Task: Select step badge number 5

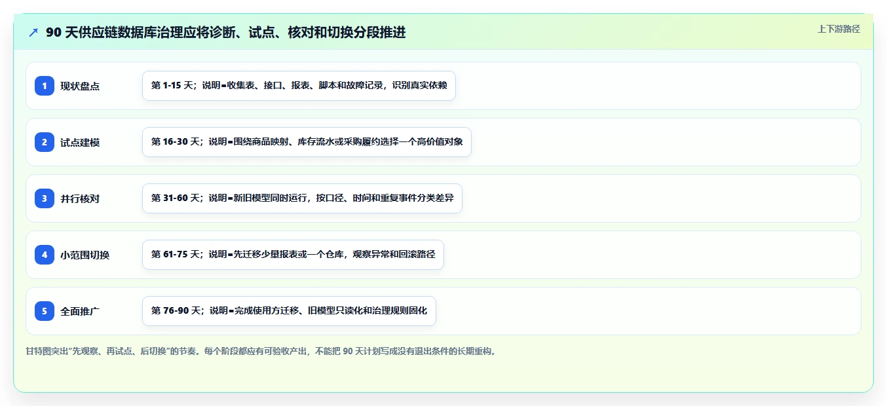Action: (45, 311)
